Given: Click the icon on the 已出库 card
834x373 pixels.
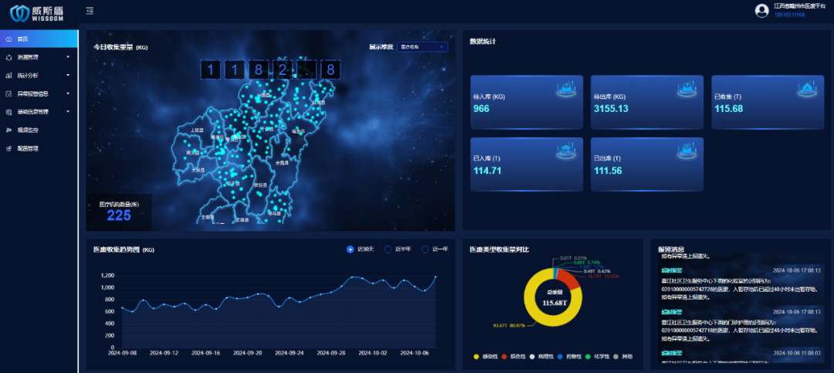Looking at the screenshot, I should pyautogui.click(x=687, y=151).
